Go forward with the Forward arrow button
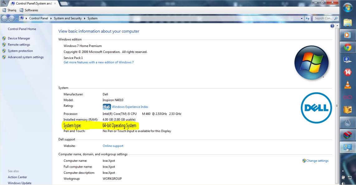This screenshot has width=356, height=185. click(x=11, y=18)
